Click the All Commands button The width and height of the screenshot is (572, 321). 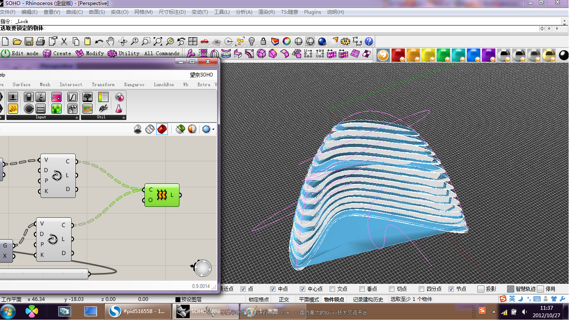(162, 53)
